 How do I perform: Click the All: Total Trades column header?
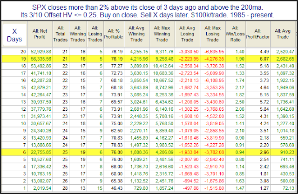click(x=61, y=34)
